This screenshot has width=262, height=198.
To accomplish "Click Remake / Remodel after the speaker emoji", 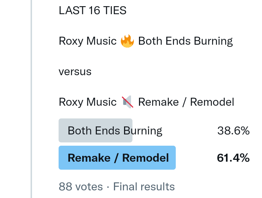I will point(186,102).
